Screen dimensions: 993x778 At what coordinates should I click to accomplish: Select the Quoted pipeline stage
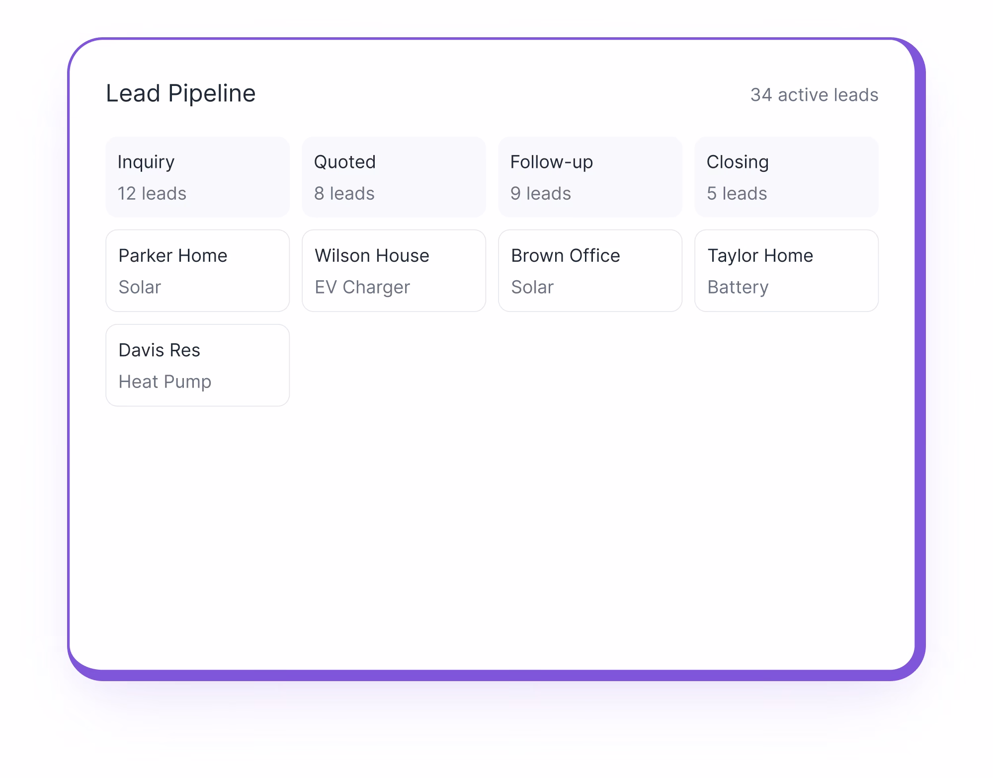tap(394, 176)
